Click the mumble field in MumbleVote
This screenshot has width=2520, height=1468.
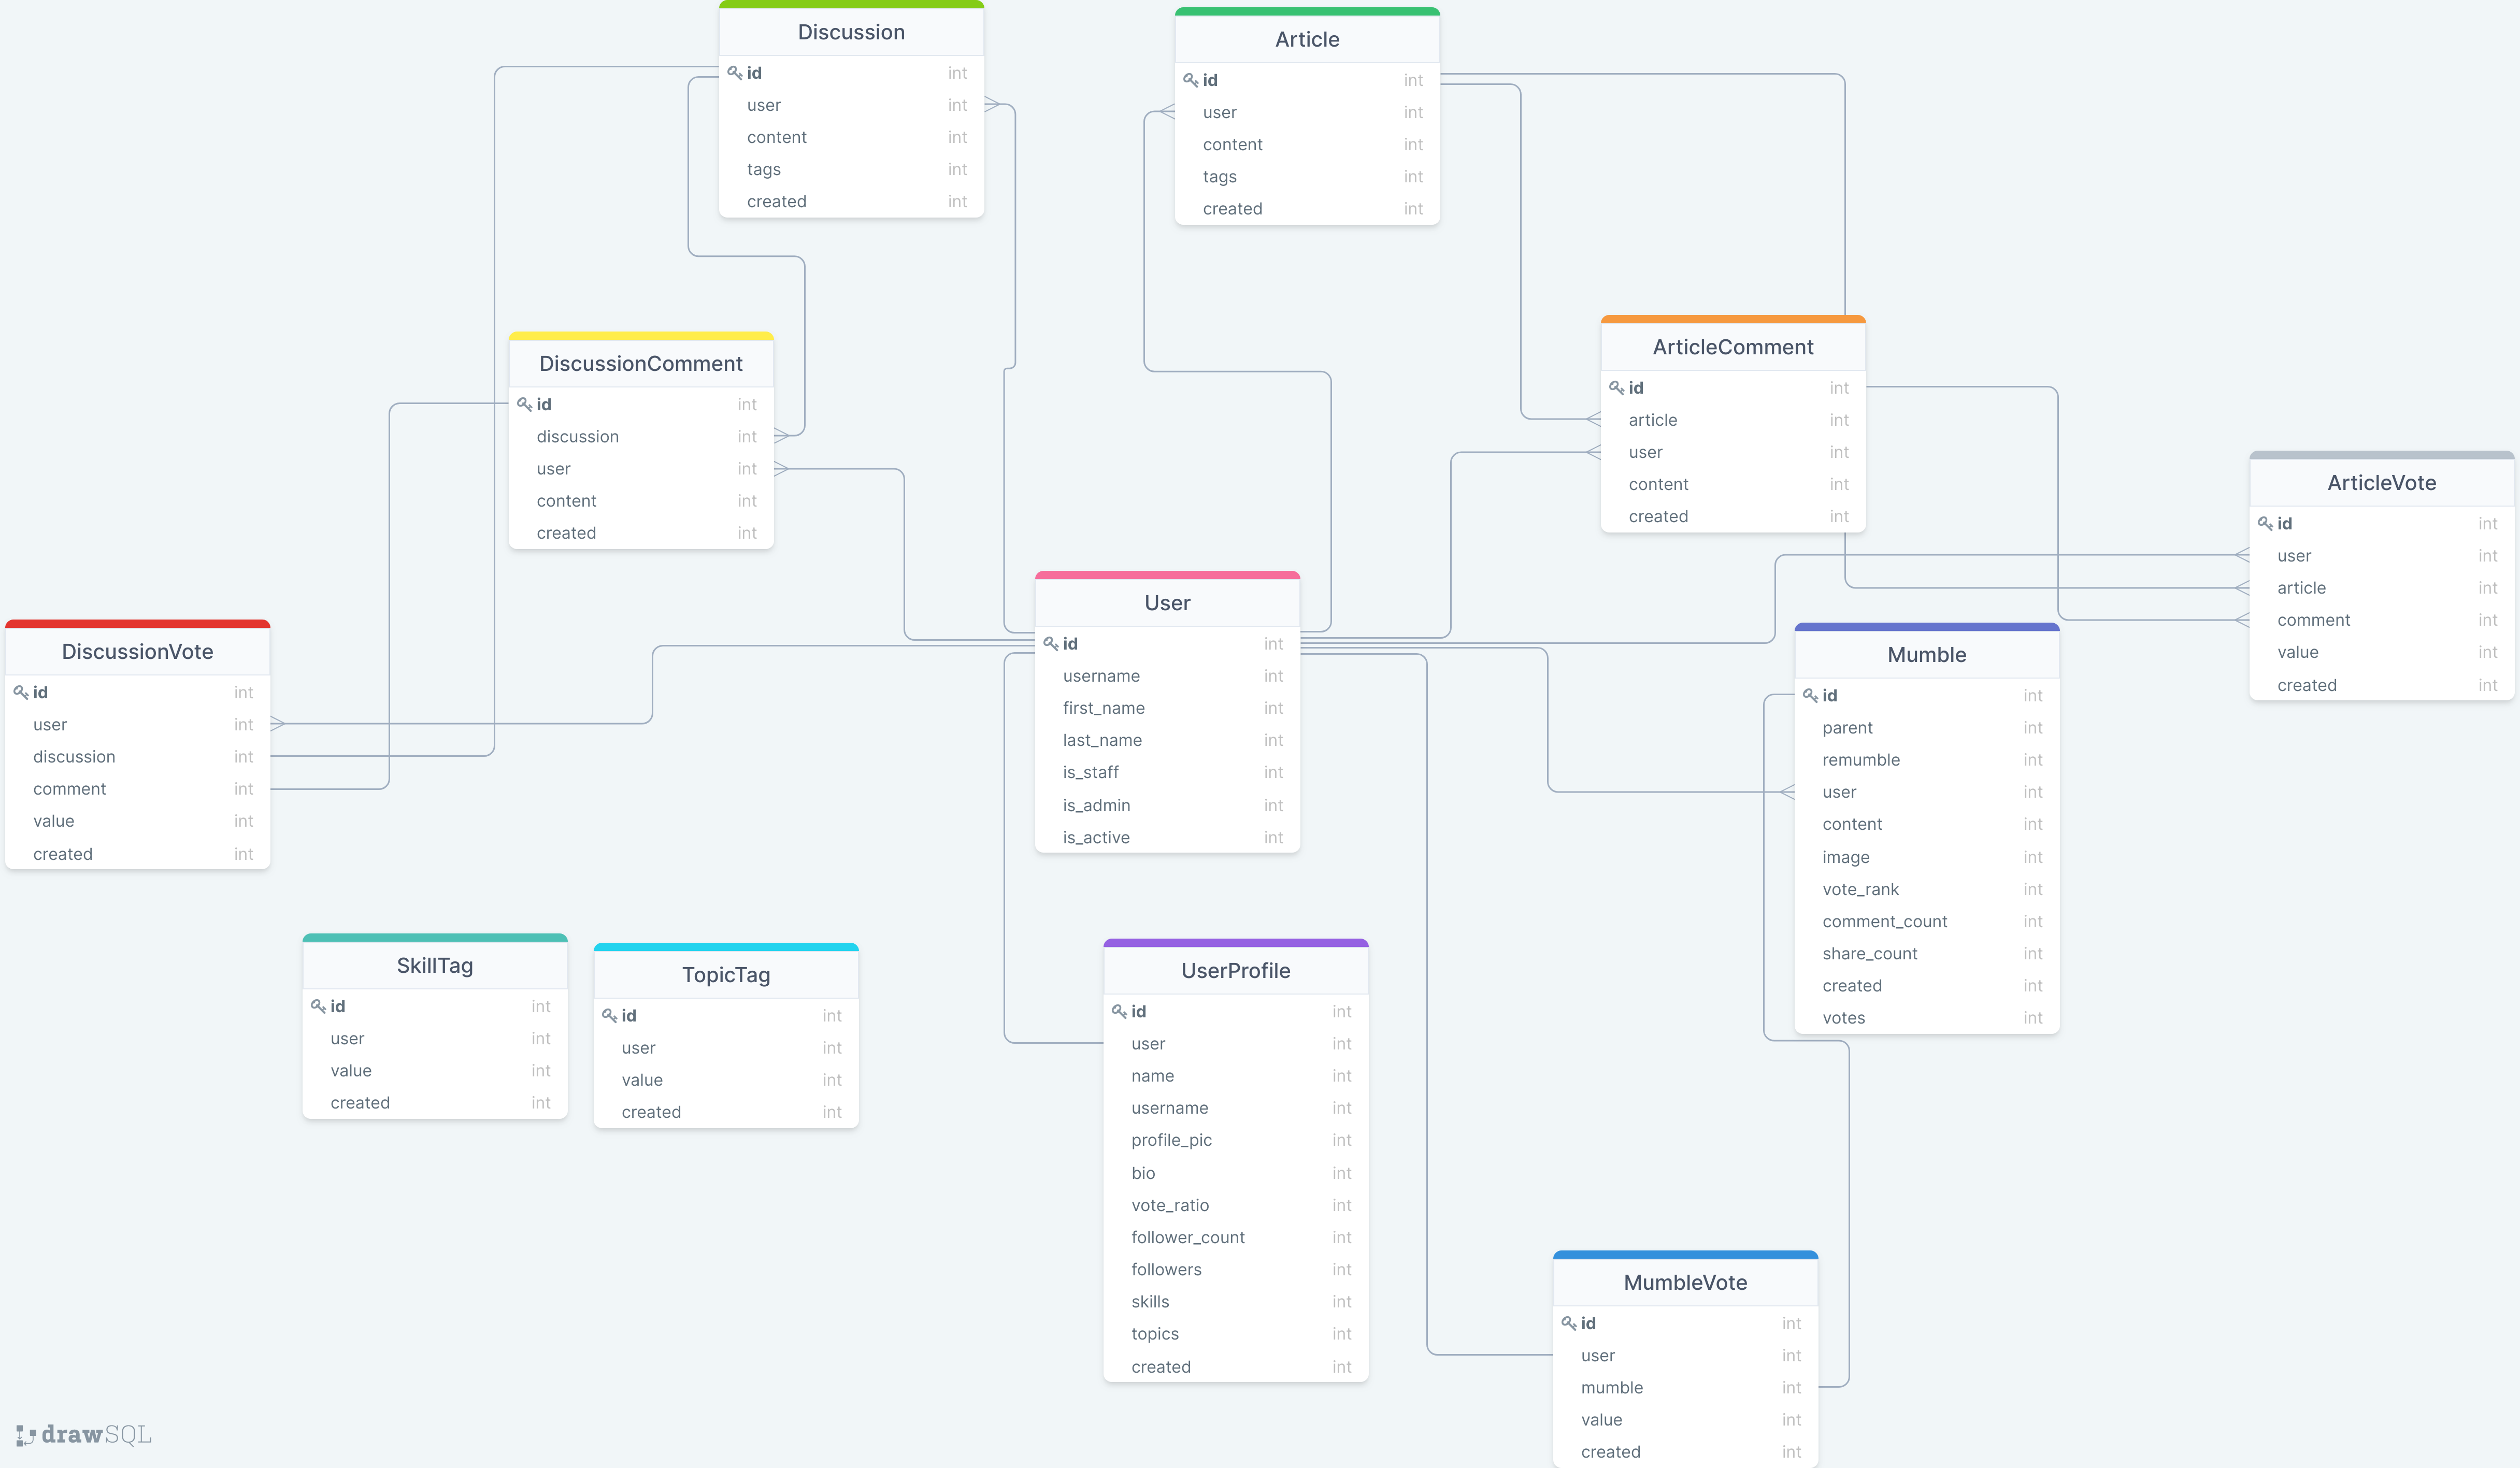1611,1387
